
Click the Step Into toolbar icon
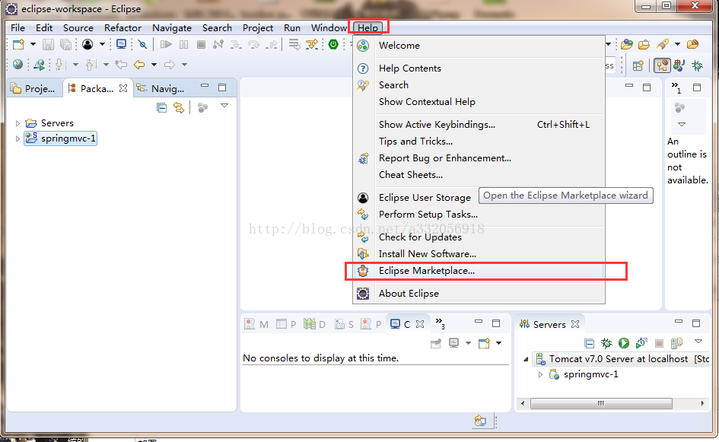click(x=236, y=44)
